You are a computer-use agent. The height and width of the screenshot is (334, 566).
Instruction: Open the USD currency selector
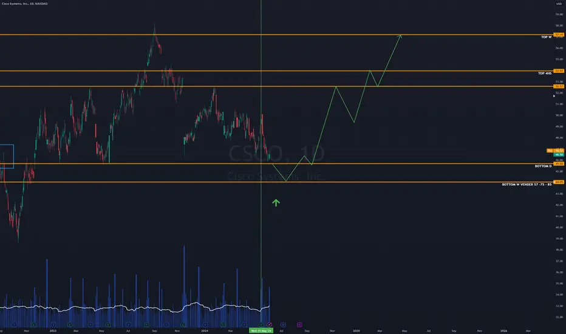(x=559, y=4)
